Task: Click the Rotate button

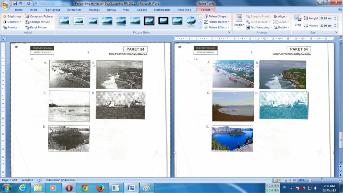Action: click(x=281, y=28)
